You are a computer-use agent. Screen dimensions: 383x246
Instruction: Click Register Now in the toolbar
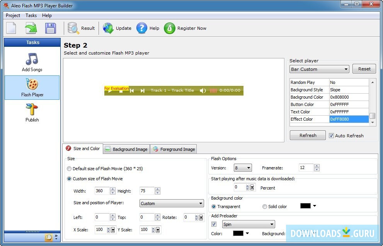[185, 28]
